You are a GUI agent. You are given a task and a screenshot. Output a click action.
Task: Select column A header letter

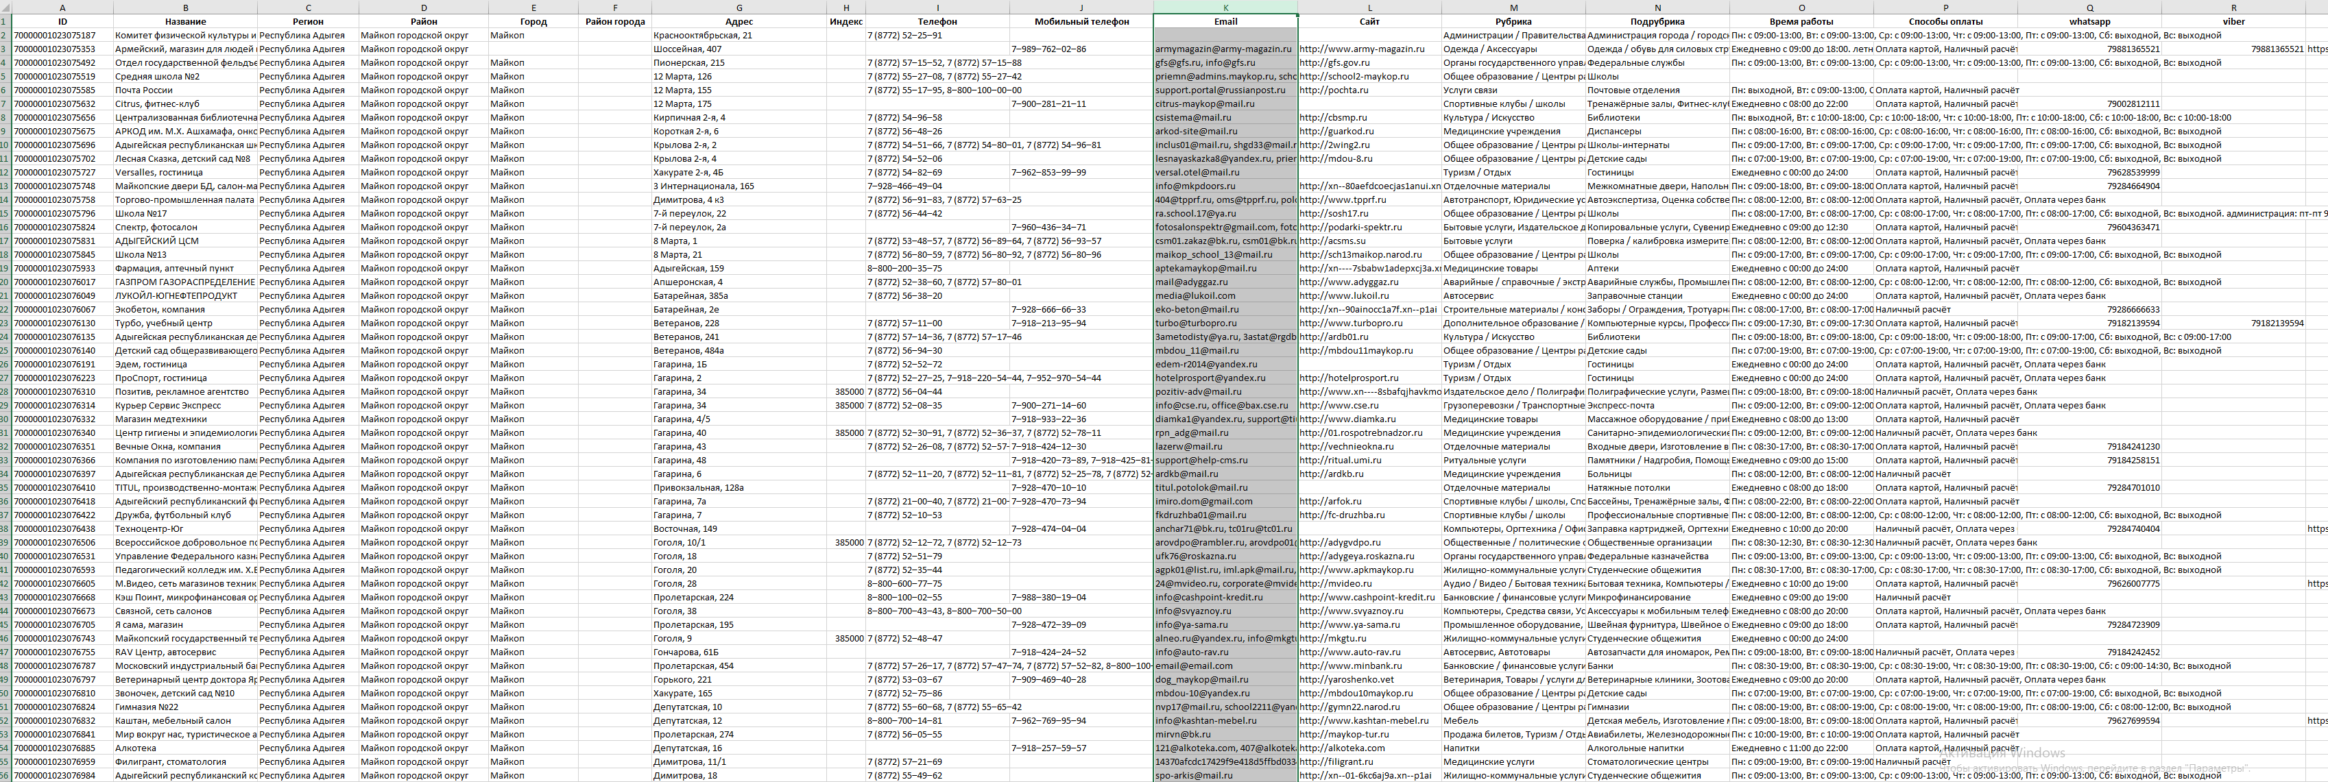[62, 8]
